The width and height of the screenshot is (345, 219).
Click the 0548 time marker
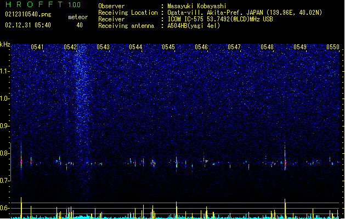[x=267, y=47]
